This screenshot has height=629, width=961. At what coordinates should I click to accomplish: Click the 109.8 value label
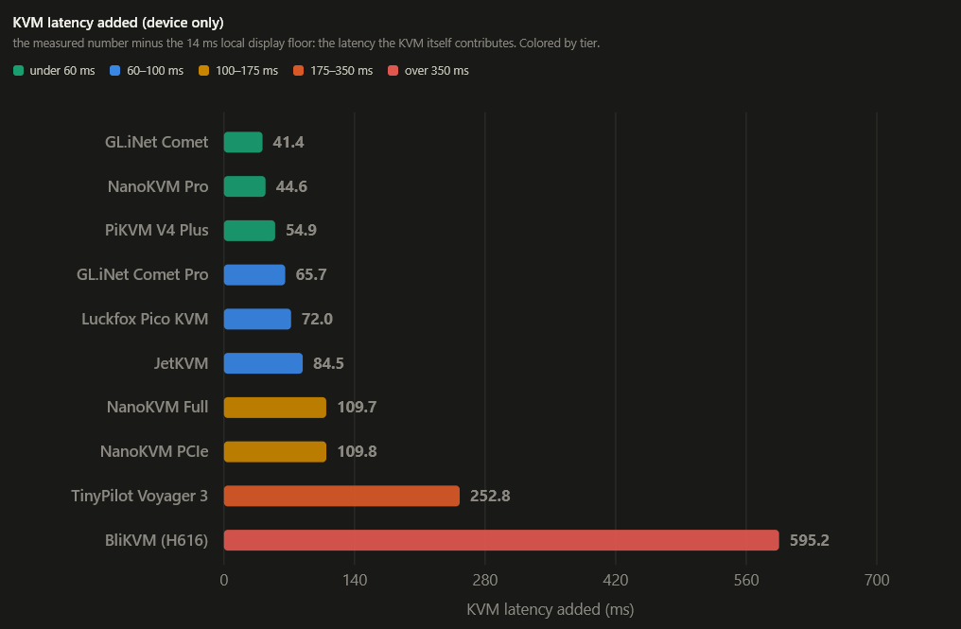(x=357, y=451)
